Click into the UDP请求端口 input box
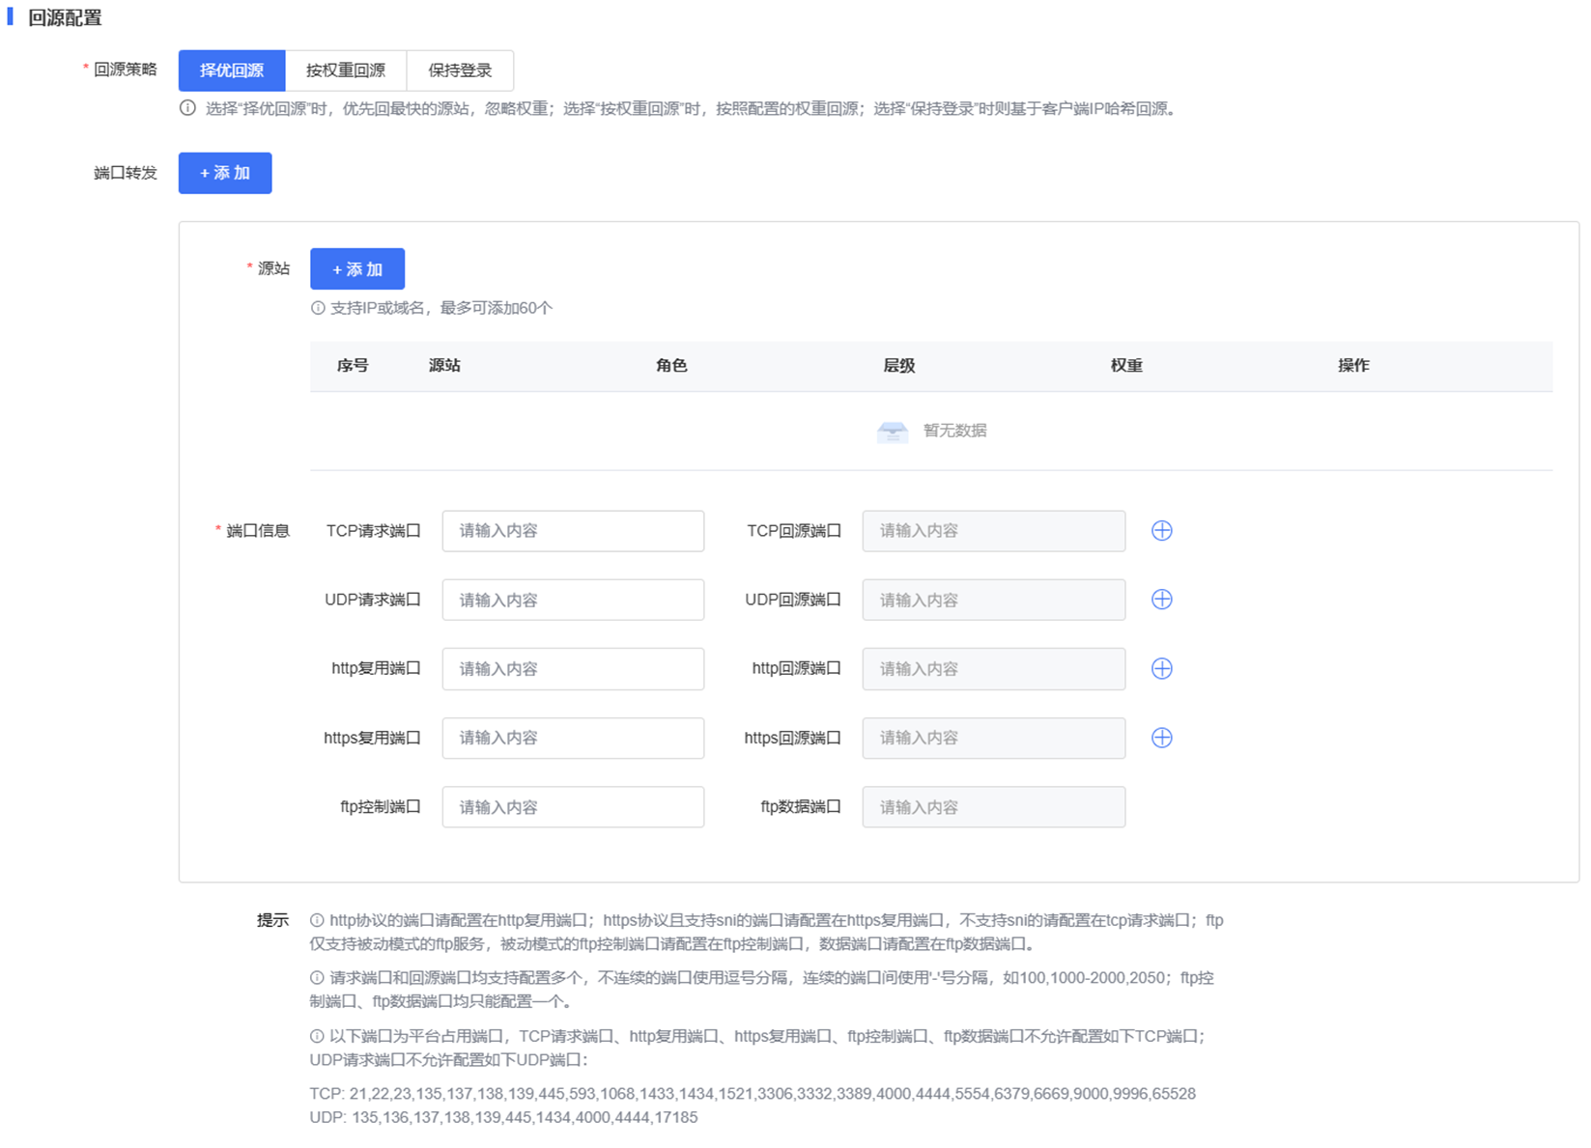The height and width of the screenshot is (1148, 1591). 573,600
